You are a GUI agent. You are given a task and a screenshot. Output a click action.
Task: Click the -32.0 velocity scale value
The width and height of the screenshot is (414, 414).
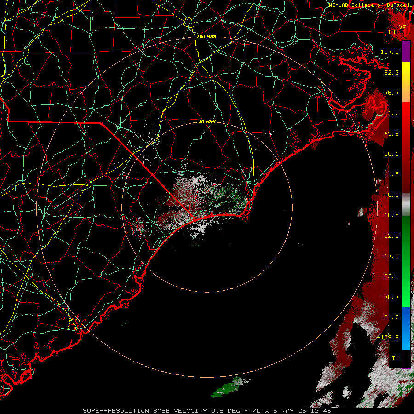click(x=390, y=236)
